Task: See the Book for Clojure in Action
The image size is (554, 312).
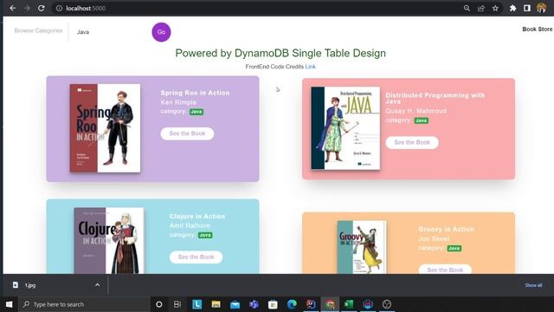Action: point(196,257)
